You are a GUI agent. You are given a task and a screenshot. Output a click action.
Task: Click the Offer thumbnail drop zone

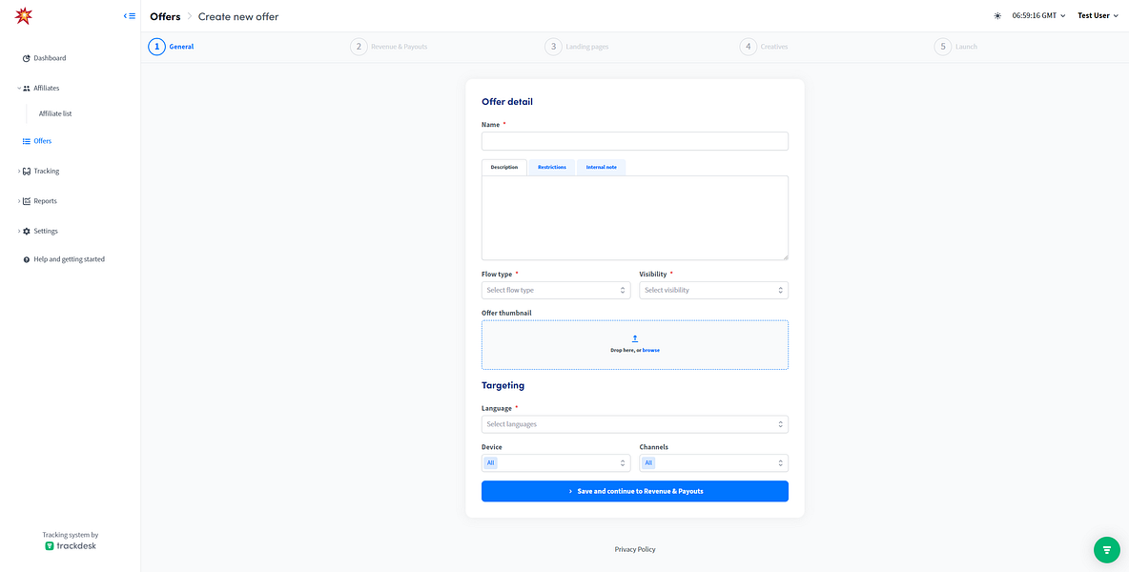coord(635,345)
